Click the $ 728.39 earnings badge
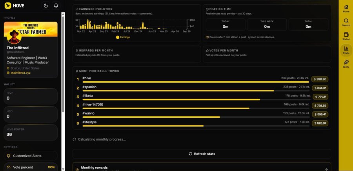 click(320, 105)
